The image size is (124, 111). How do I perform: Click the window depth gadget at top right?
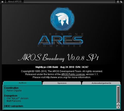click(121, 2)
